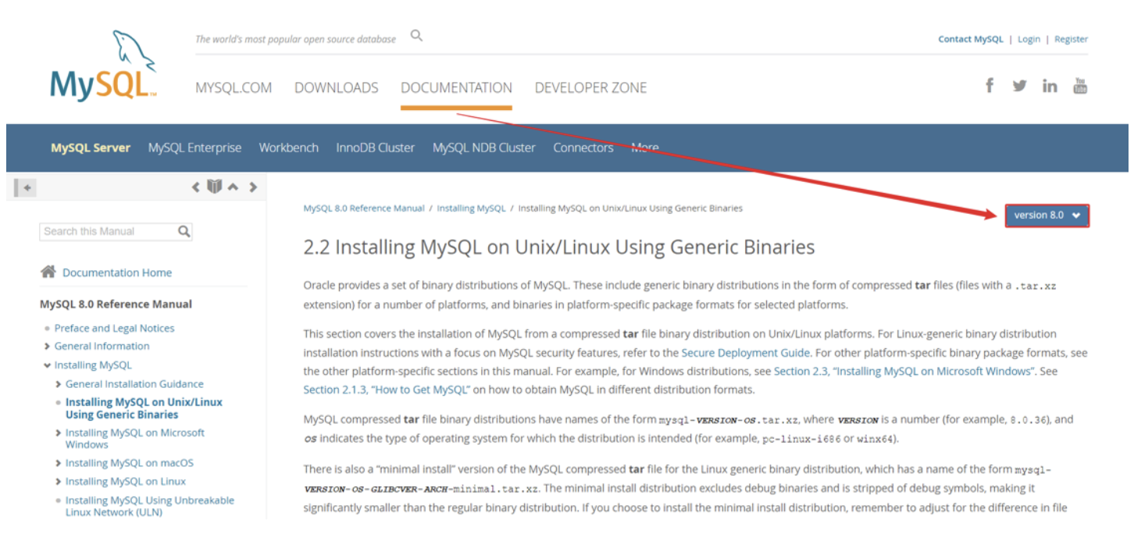This screenshot has width=1134, height=541.
Task: Open Installing MySQL Using Unbreakable Linux Network
Action: (150, 506)
